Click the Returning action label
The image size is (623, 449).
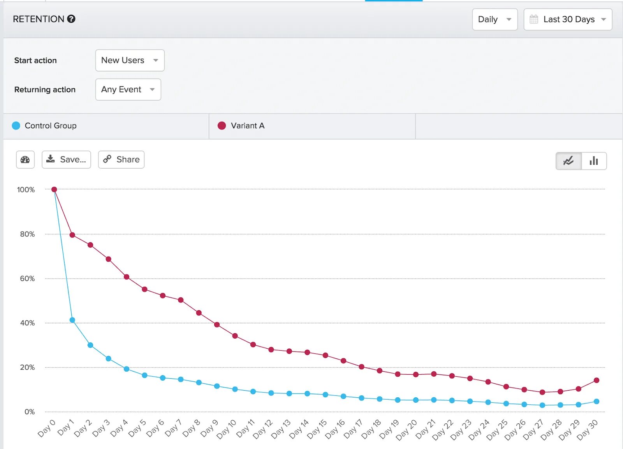45,89
